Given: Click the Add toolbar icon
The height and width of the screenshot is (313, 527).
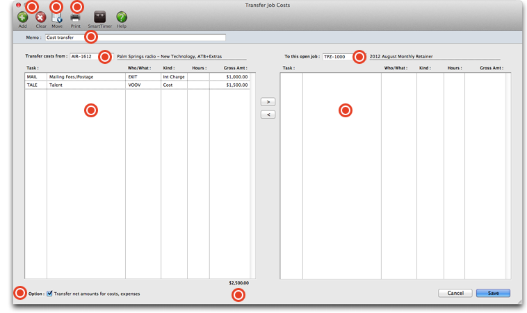Looking at the screenshot, I should click(x=22, y=17).
